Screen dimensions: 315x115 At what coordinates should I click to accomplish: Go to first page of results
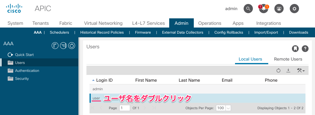point(93,108)
